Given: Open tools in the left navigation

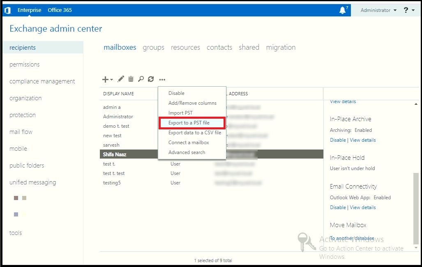Looking at the screenshot, I should point(15,233).
